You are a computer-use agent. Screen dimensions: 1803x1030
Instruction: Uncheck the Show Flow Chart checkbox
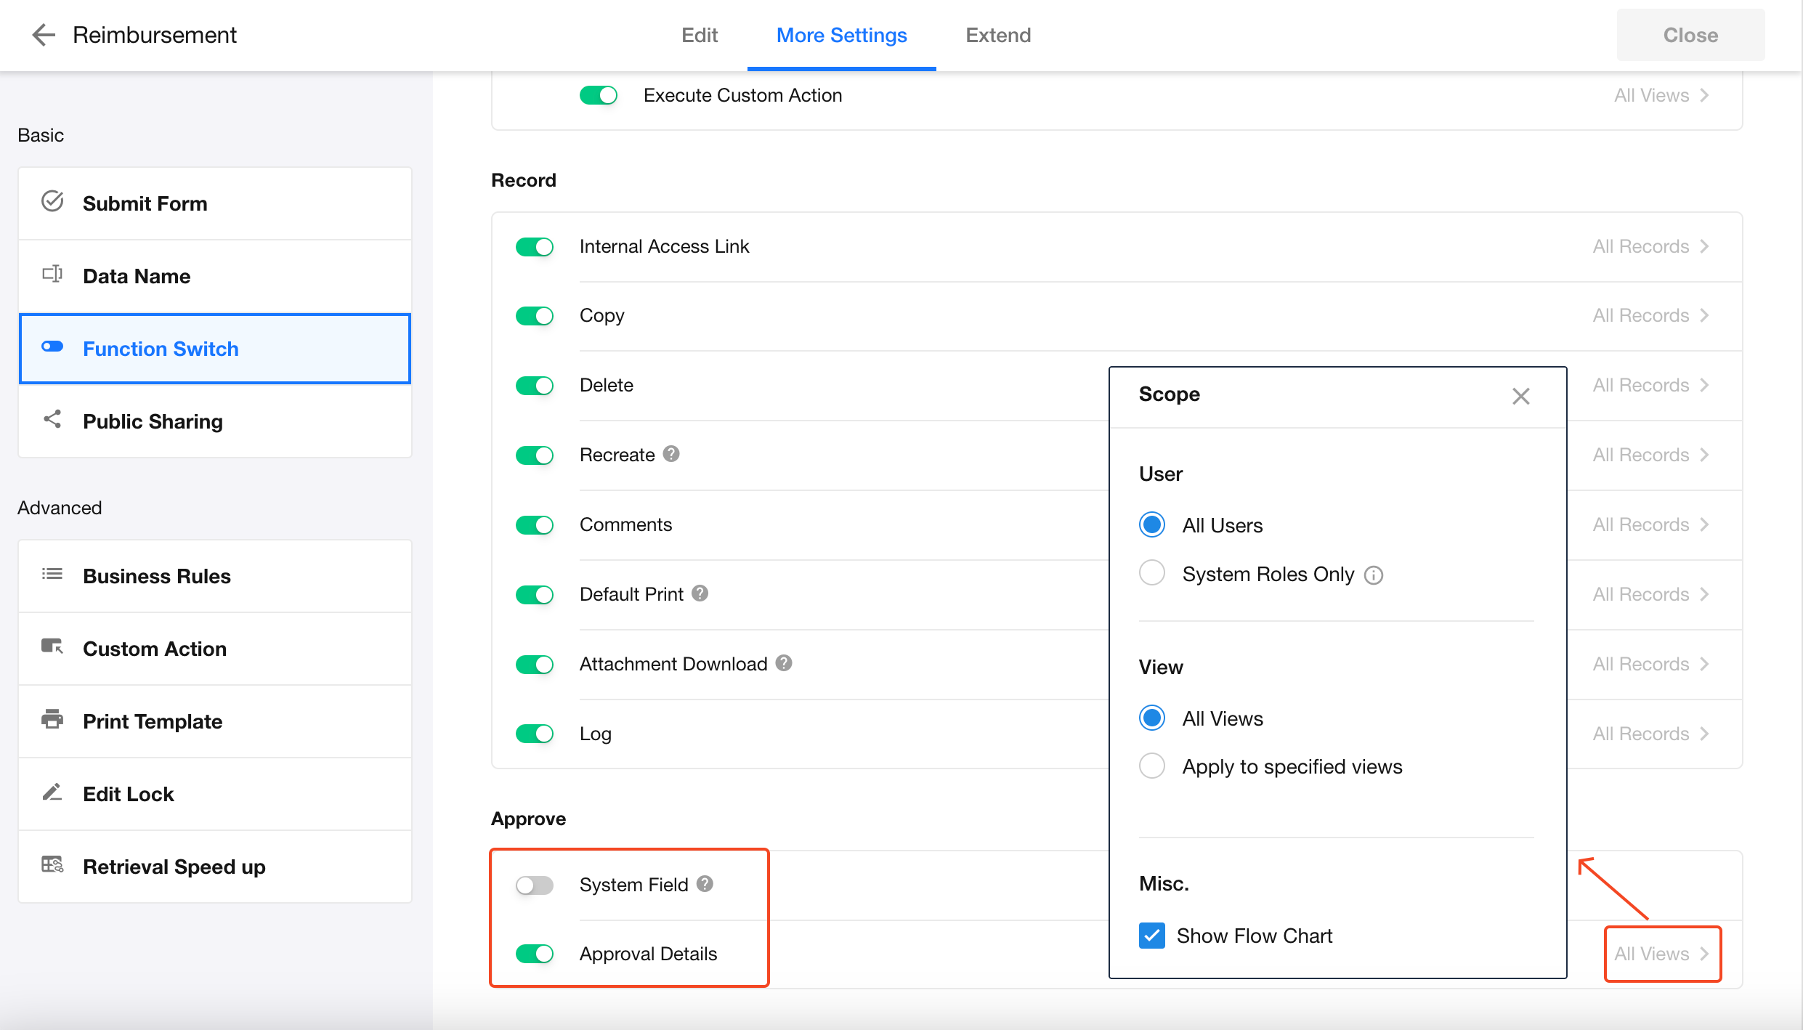pyautogui.click(x=1152, y=936)
